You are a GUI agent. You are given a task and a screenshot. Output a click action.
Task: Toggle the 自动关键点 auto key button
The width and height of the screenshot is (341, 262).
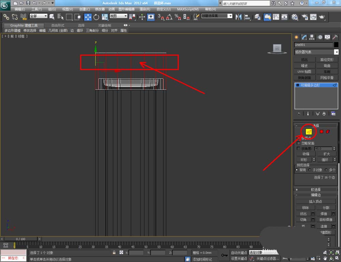(239, 253)
